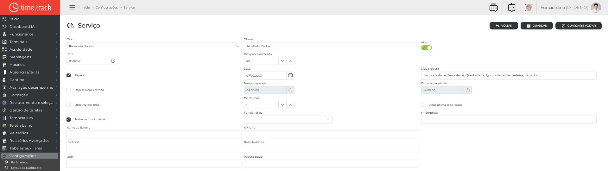Open the Tipo dropdown
The image size is (608, 171).
154,46
